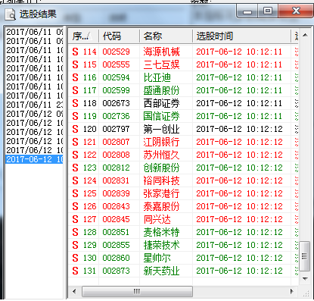The width and height of the screenshot is (314, 301).
Task: Click the 选股结果 window title icon
Action: click(x=11, y=14)
